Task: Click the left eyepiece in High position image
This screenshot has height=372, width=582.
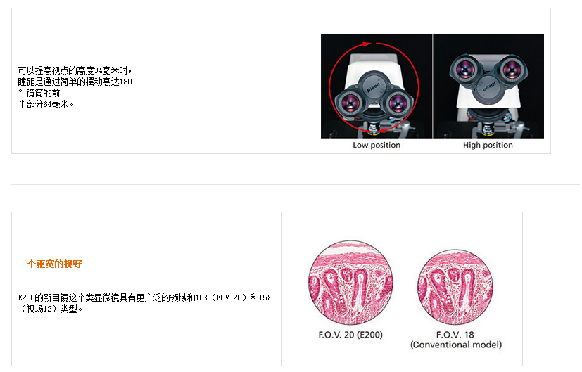Action: click(465, 70)
